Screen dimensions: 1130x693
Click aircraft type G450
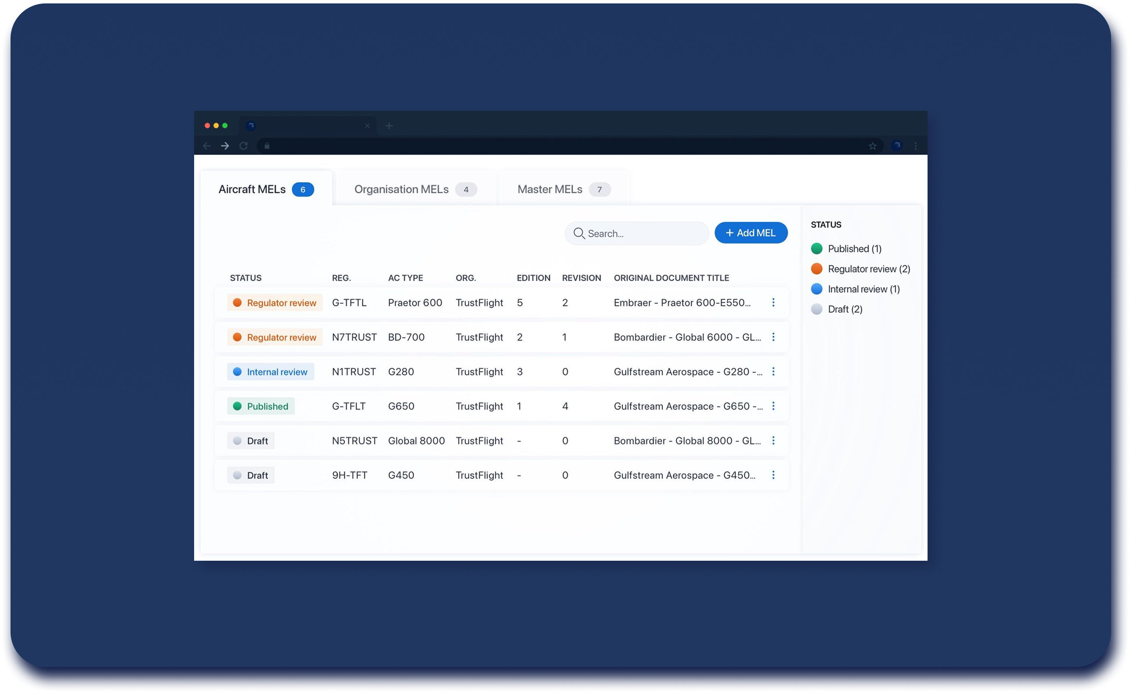point(401,475)
